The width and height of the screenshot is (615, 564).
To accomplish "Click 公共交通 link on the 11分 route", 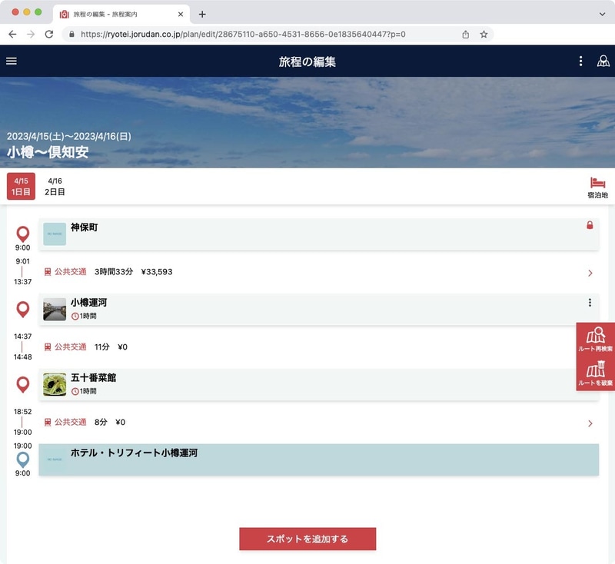I will [70, 347].
